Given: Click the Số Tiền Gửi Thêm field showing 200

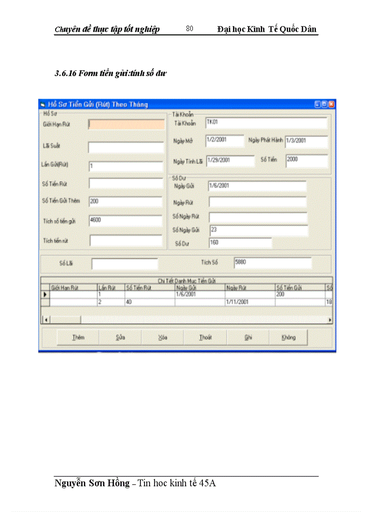Looking at the screenshot, I should (125, 201).
